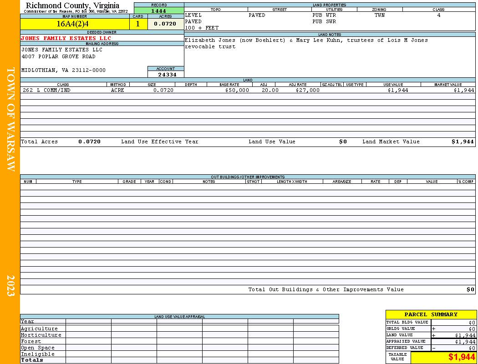Click the Horticulture row label
This screenshot has width=478, height=364.
[41, 335]
